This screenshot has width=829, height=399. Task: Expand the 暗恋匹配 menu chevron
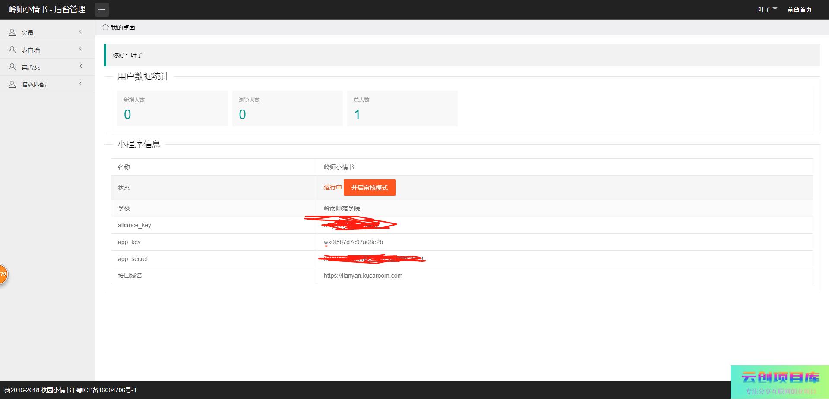[81, 84]
